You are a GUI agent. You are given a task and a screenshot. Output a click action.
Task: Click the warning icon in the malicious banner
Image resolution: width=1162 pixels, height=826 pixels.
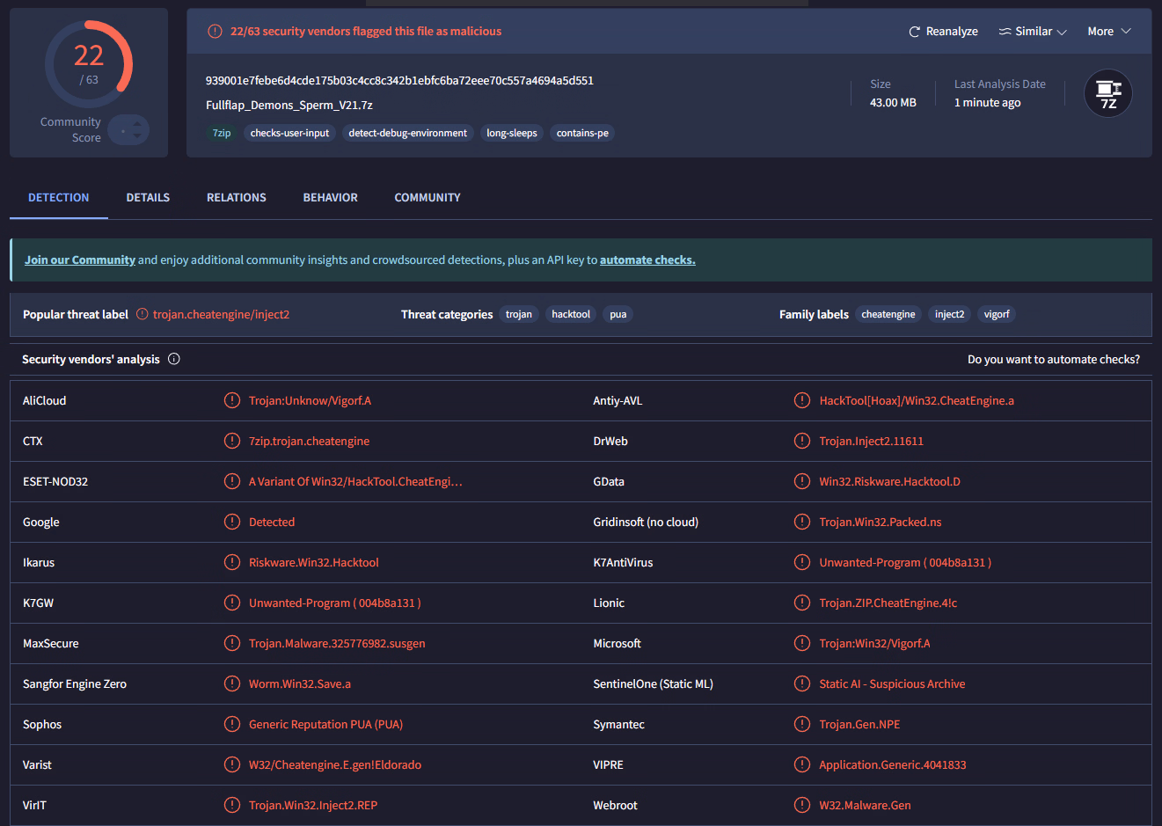coord(215,32)
